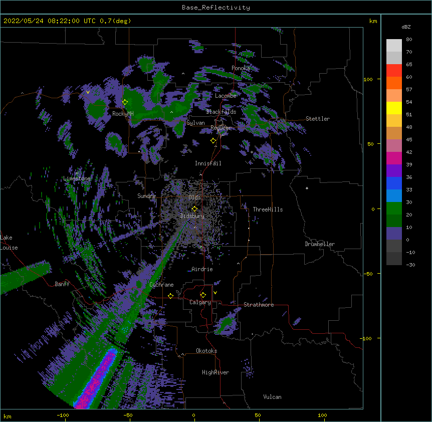Screen dimensions: 432x422
Task: Select the Limestone label
Action: point(77,178)
